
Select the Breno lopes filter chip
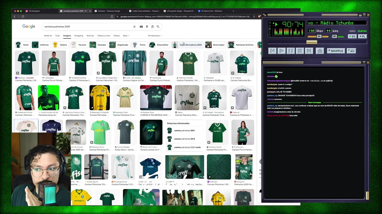pos(215,45)
